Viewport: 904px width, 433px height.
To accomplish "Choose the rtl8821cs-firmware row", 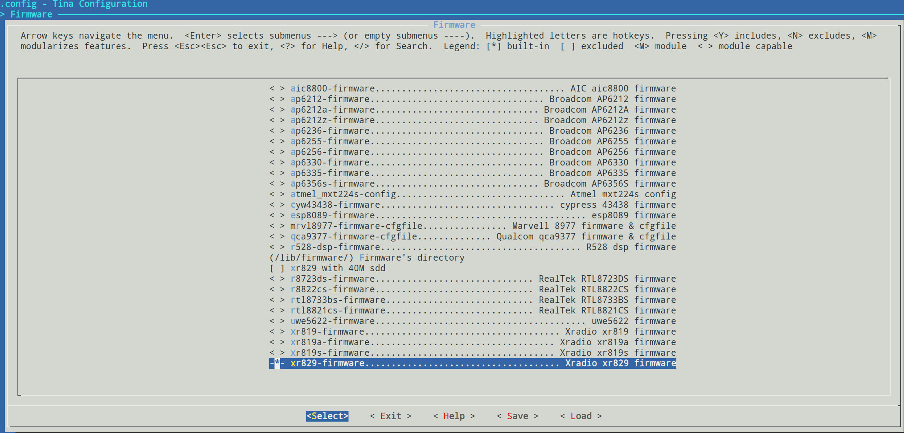I will point(473,311).
